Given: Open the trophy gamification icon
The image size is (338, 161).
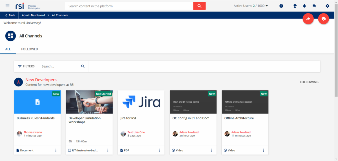Looking at the screenshot, I should (x=295, y=6).
